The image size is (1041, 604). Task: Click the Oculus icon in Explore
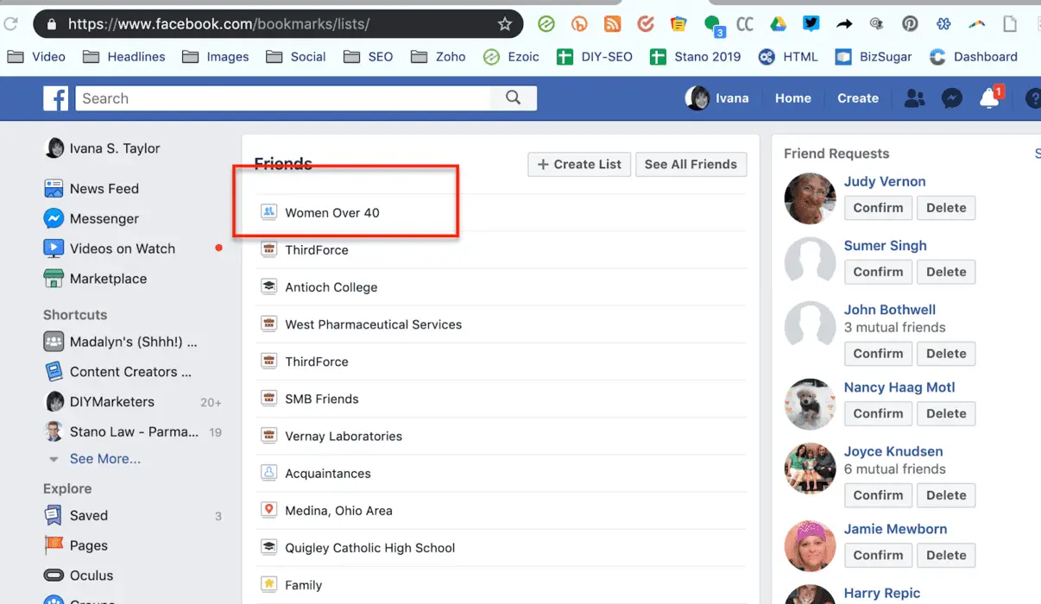coord(54,576)
